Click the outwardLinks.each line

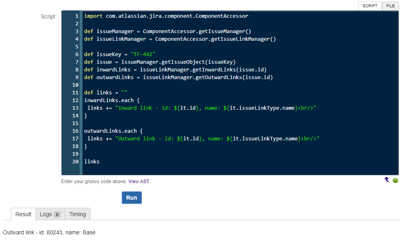113,131
